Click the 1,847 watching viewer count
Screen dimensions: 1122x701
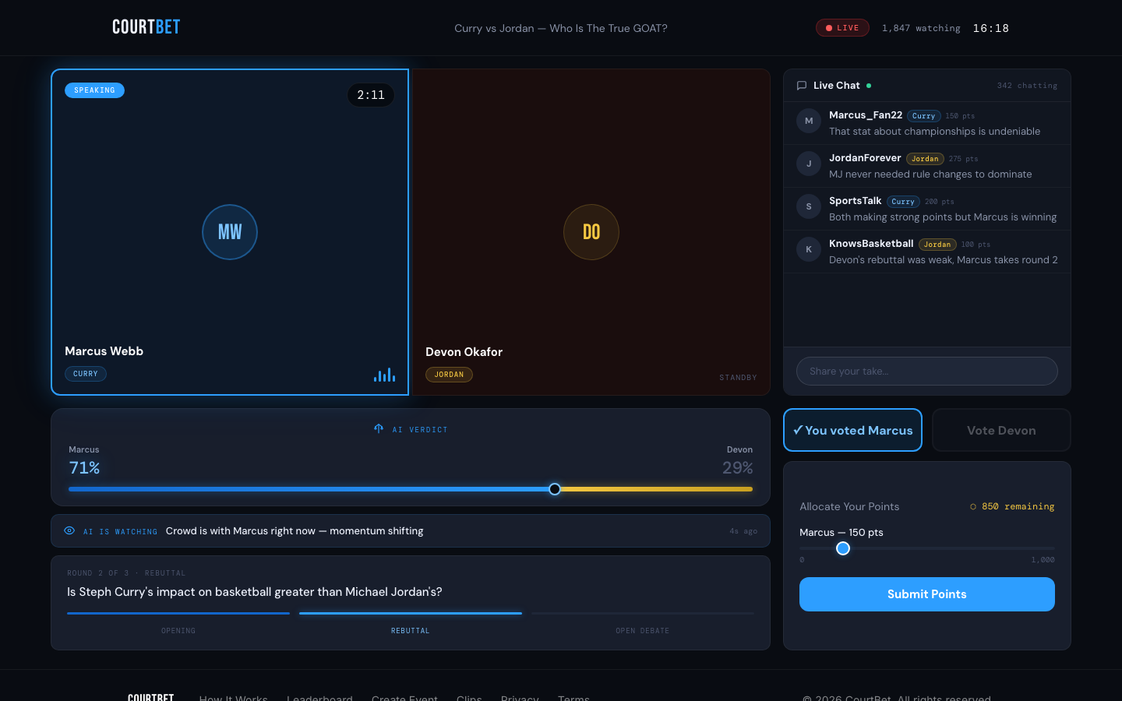click(921, 28)
